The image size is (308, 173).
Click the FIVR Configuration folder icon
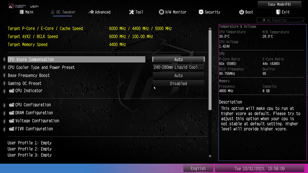(12, 129)
